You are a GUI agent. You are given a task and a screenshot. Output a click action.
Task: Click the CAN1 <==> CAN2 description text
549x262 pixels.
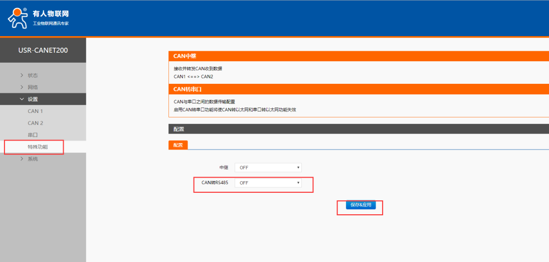click(x=194, y=77)
